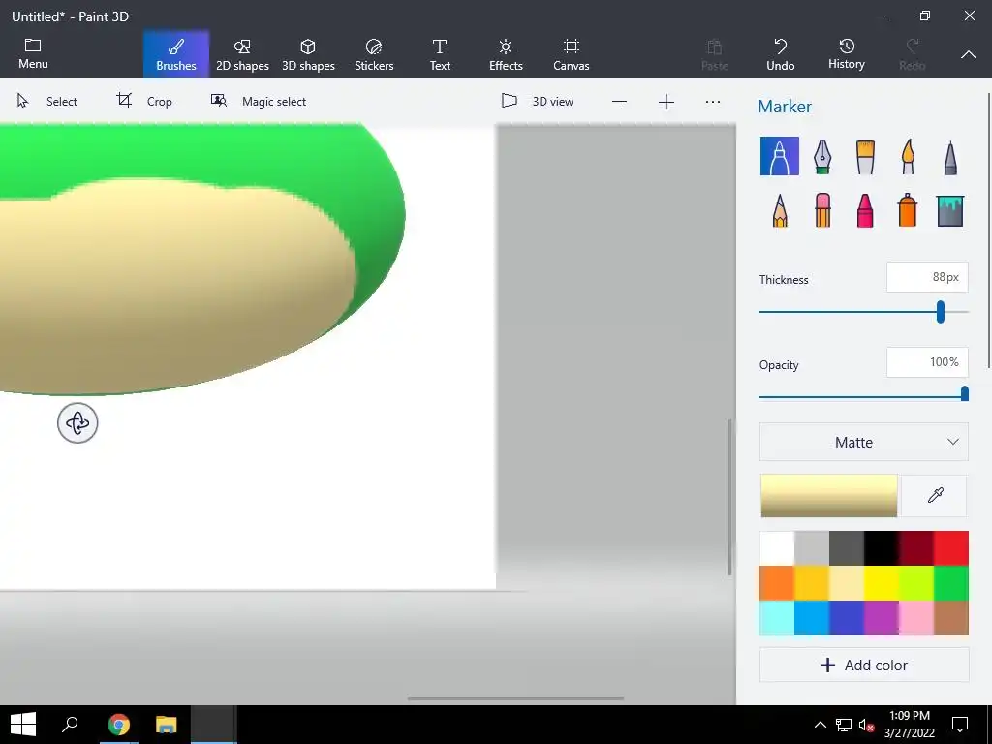Pick the green color swatch
This screenshot has width=992, height=744.
[951, 582]
